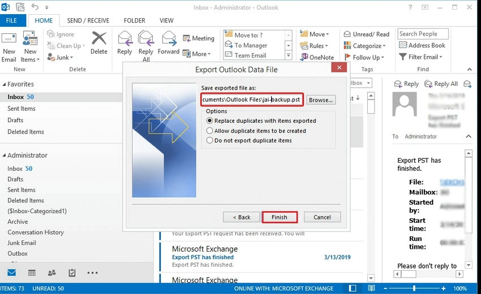This screenshot has width=481, height=294.
Task: Click the Meeting reply icon
Action: click(187, 38)
